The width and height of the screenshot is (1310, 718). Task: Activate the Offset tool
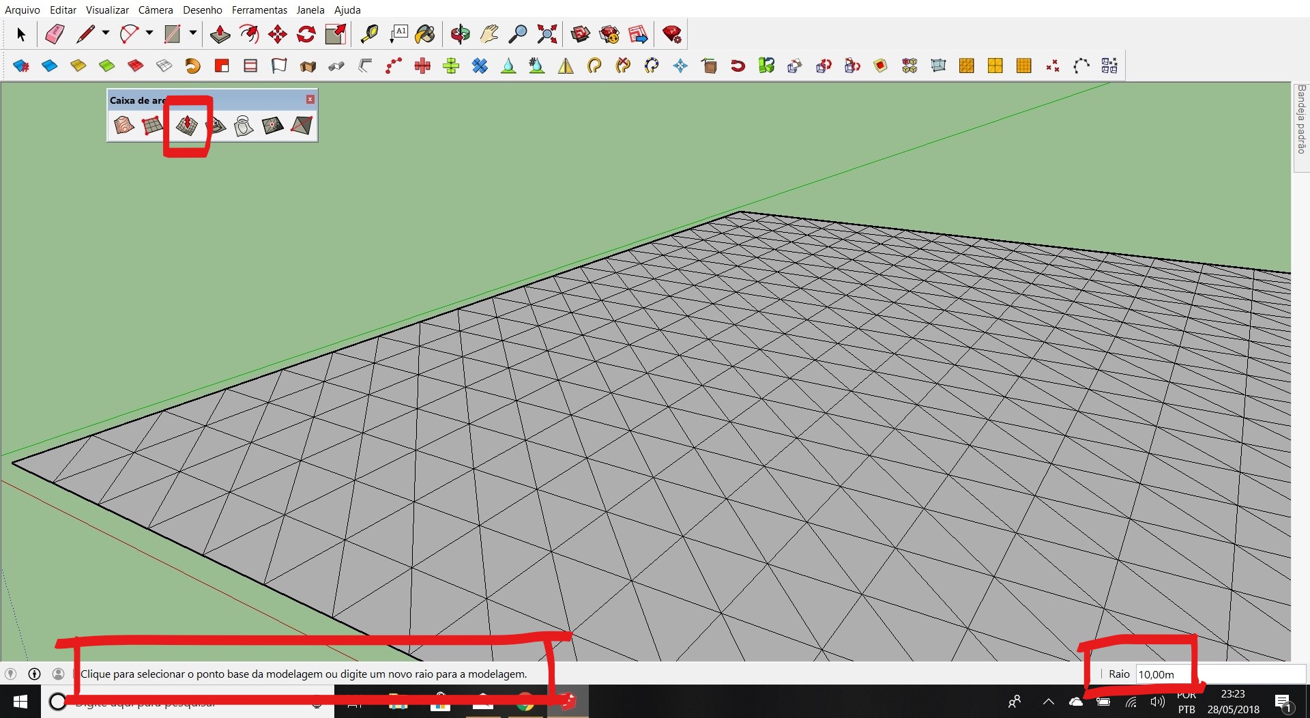(249, 34)
